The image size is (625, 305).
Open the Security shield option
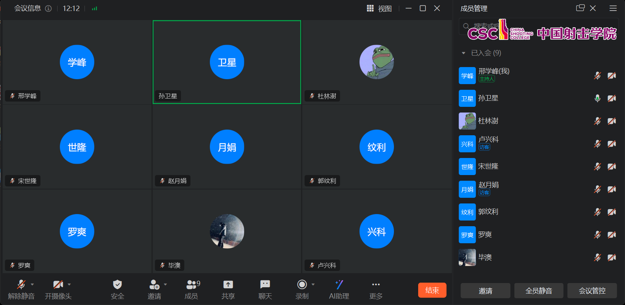(117, 285)
